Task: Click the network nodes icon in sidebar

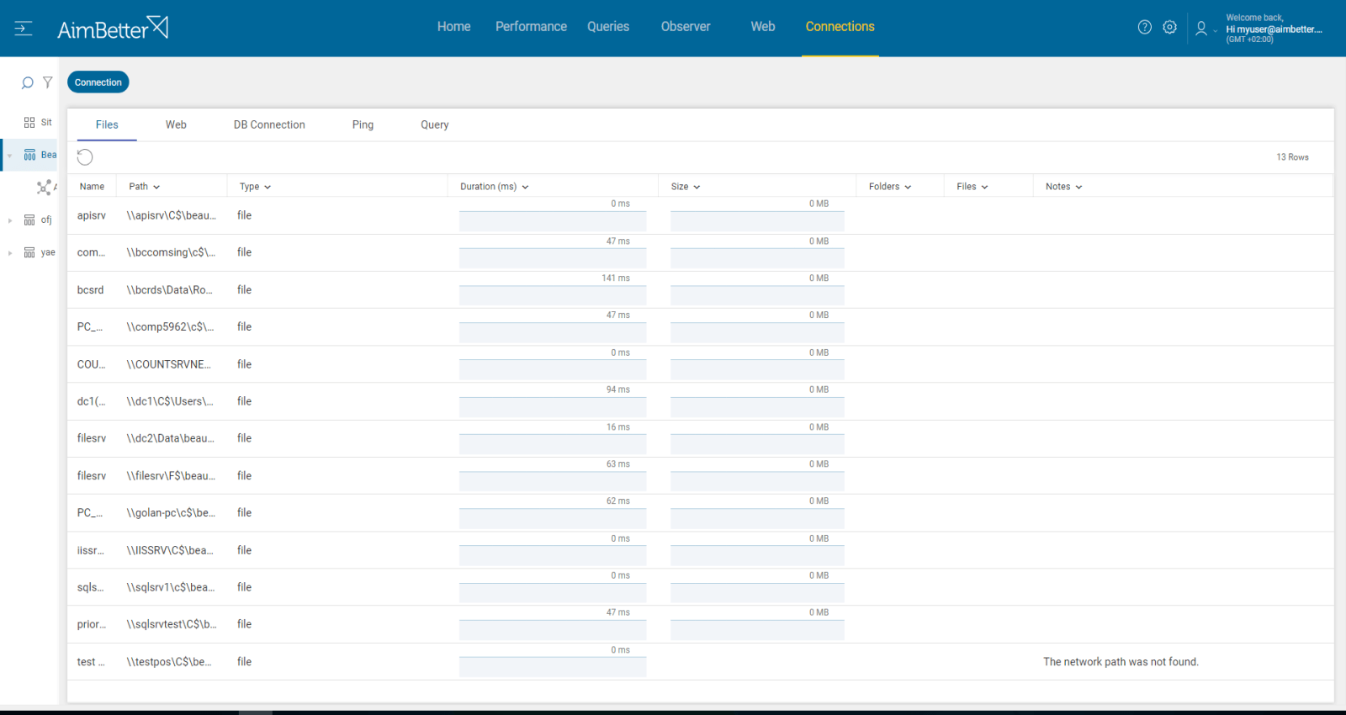Action: click(x=45, y=187)
